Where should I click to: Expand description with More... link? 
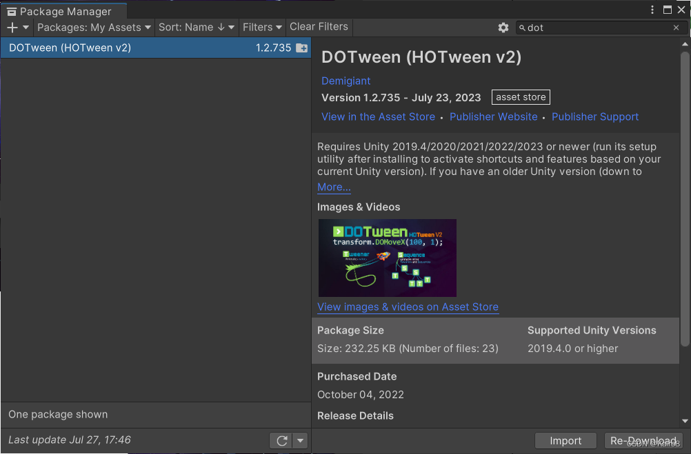334,187
